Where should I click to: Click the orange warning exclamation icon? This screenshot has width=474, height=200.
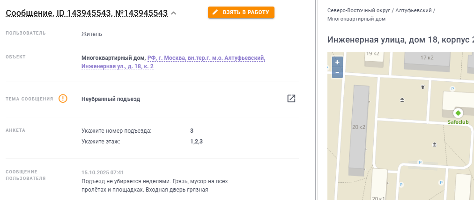tap(63, 99)
